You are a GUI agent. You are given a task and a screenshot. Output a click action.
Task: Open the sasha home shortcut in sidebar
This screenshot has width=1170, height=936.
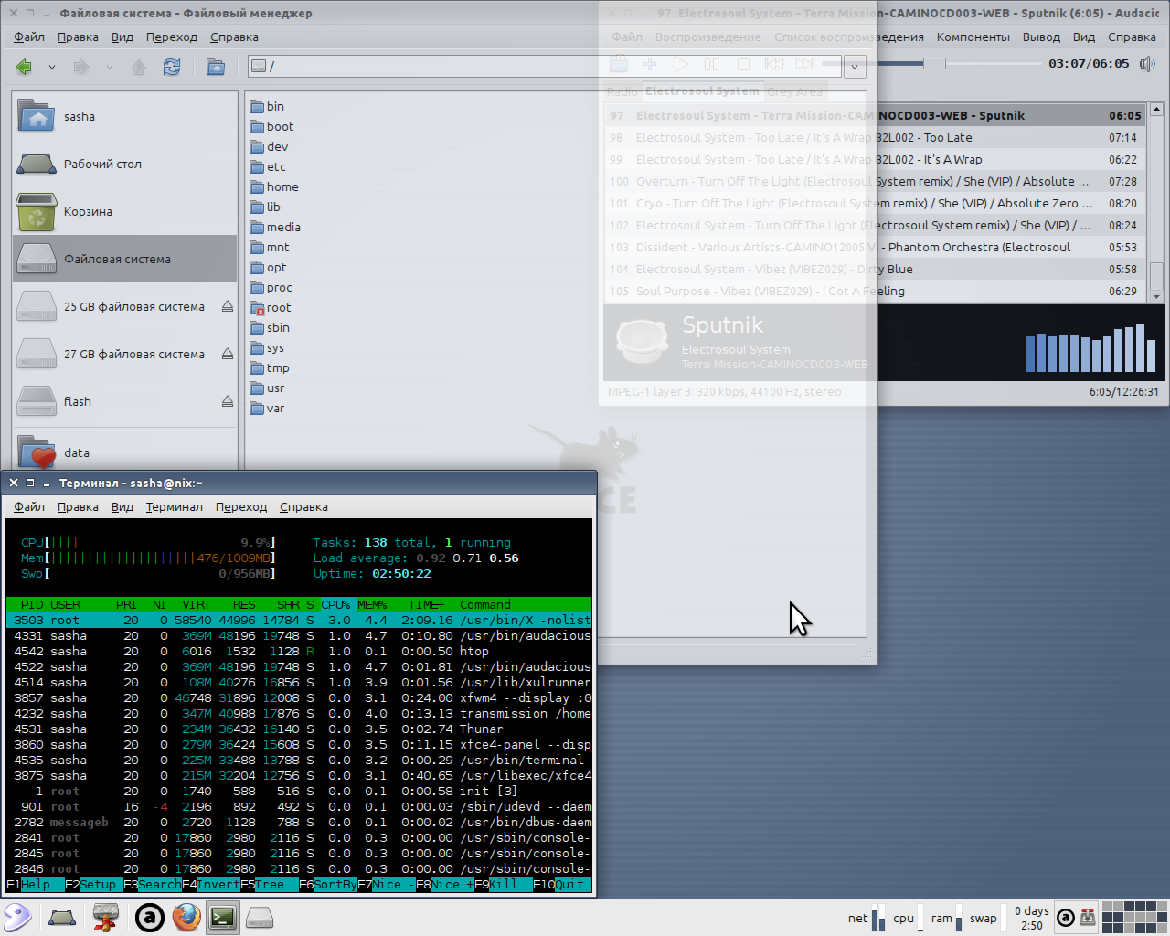click(x=125, y=117)
